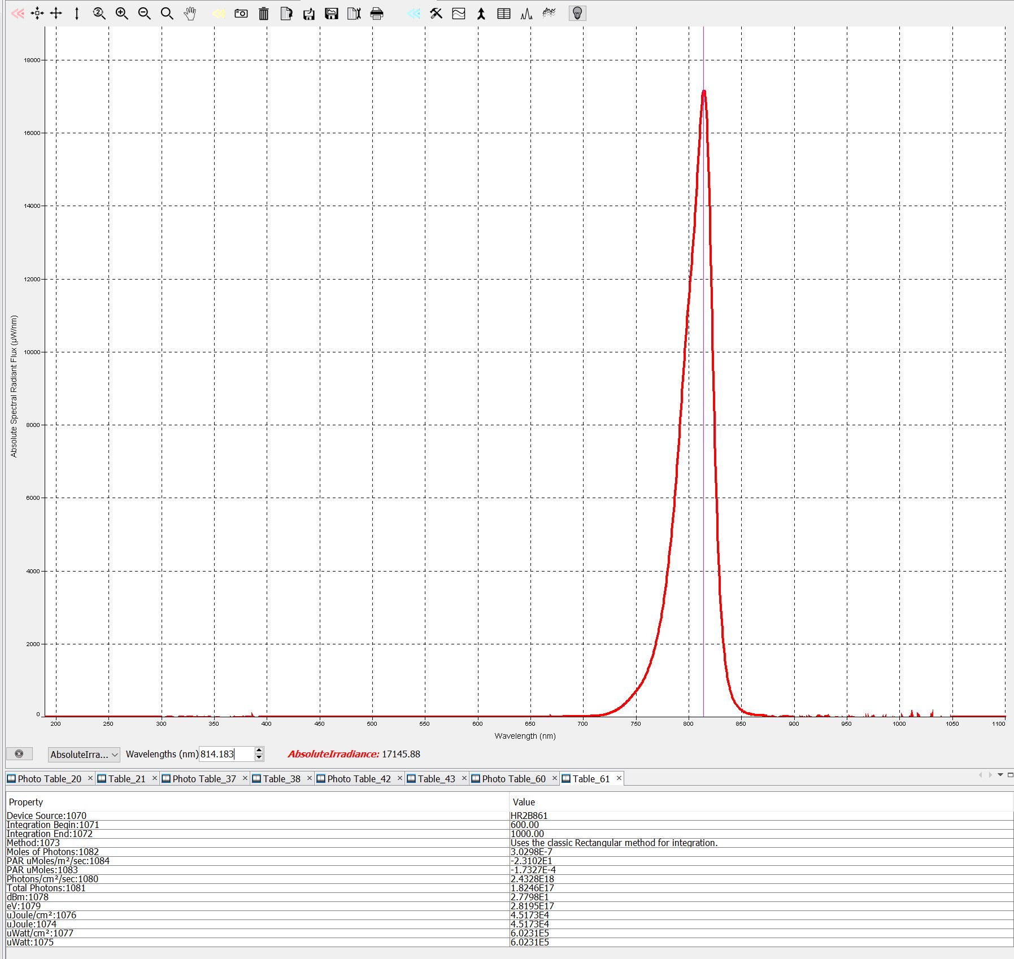1014x959 pixels.
Task: Collapse the yellow double-arrow toolbar group
Action: (x=219, y=14)
